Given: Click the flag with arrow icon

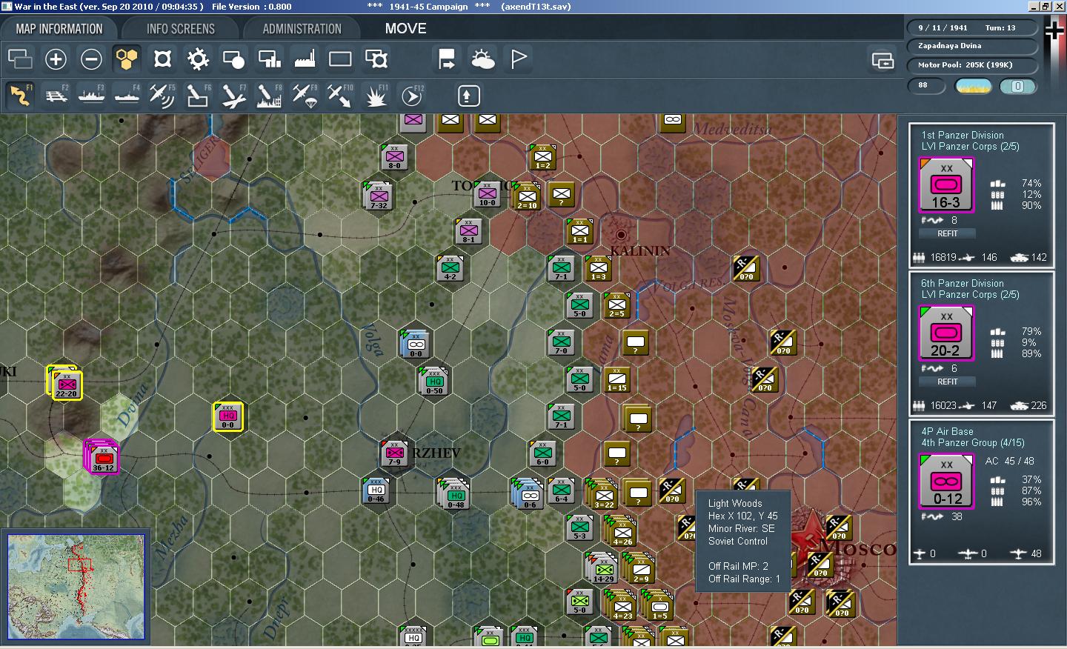Looking at the screenshot, I should pos(447,59).
